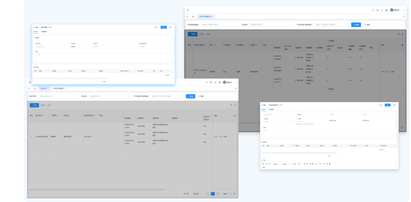The height and width of the screenshot is (202, 411).
Task: Collapse sidebar with hamburger icon in two-tab window
Action: (x=30, y=82)
